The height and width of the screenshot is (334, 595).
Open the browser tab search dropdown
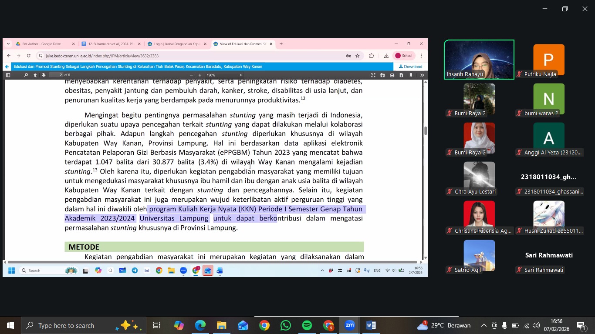tap(8, 44)
